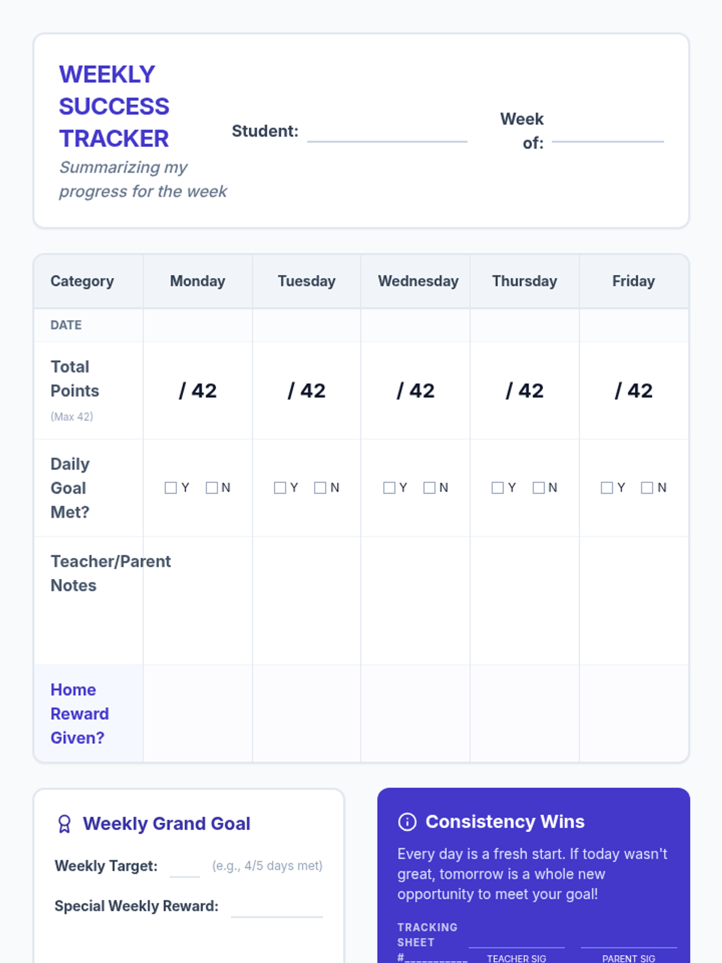Screen dimensions: 722x963
Task: Check Monday's N goal met box
Action: (212, 488)
